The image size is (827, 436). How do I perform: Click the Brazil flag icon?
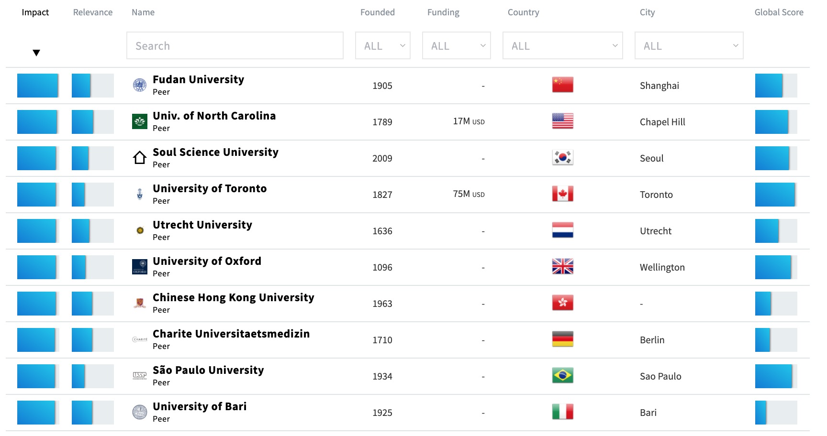[x=562, y=376]
